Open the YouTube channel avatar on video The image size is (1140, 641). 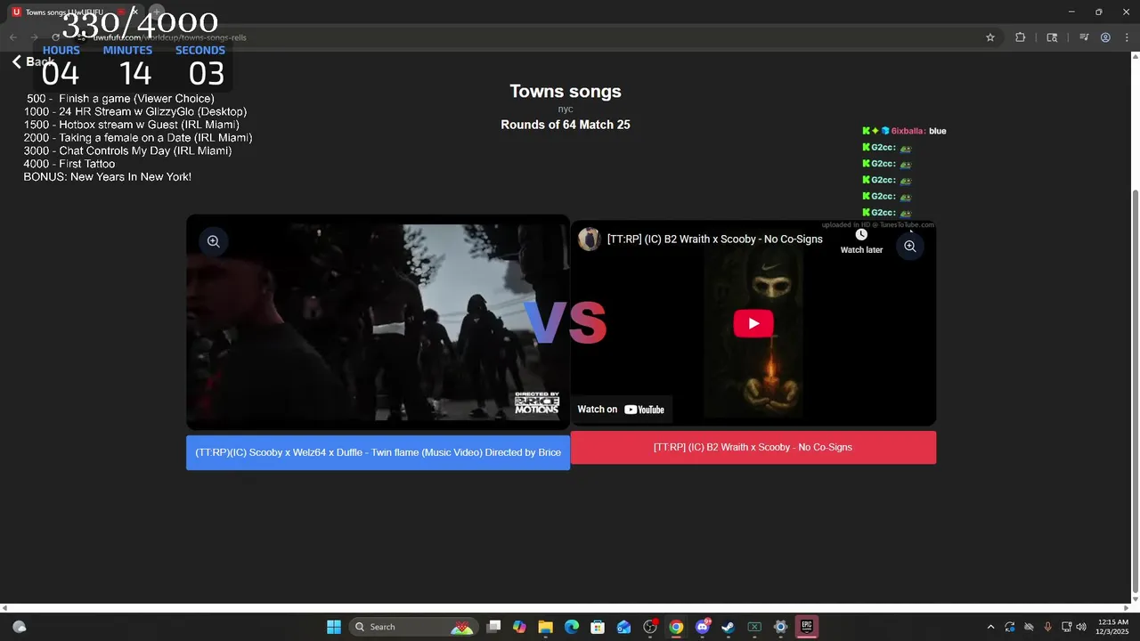coord(589,239)
